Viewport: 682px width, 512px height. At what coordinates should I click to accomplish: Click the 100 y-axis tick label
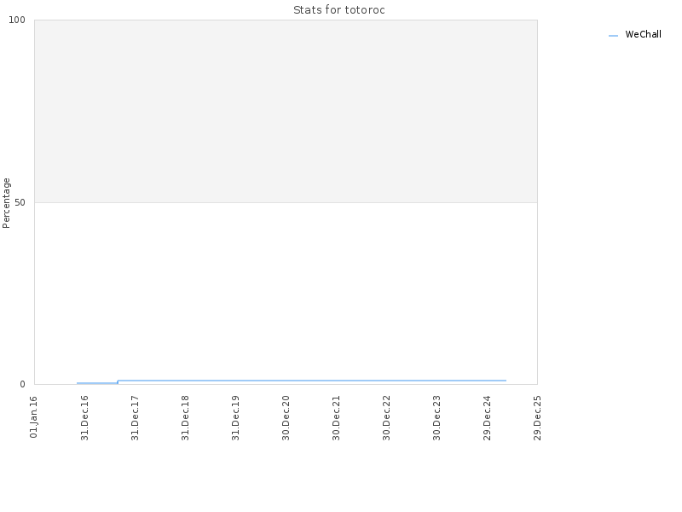click(17, 20)
